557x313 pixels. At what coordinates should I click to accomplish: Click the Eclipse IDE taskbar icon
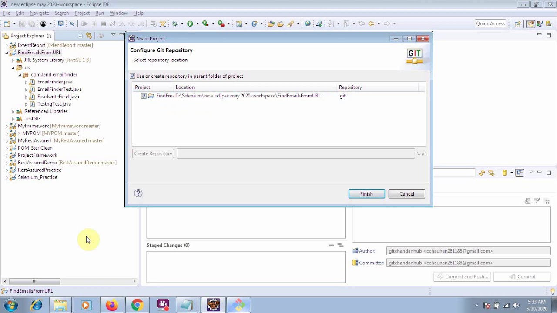click(213, 305)
